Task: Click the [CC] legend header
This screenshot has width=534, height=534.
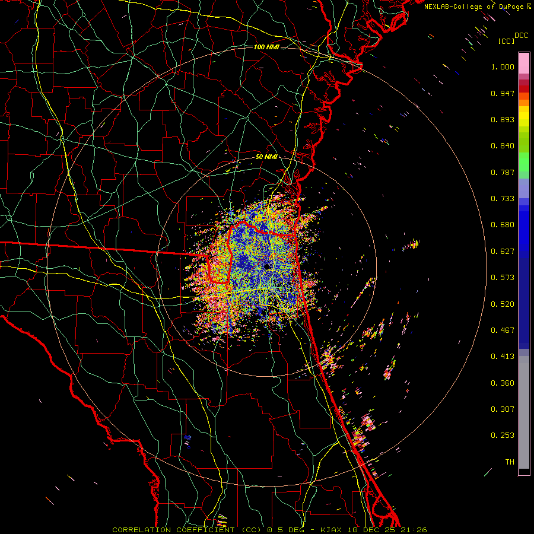Action: [507, 41]
